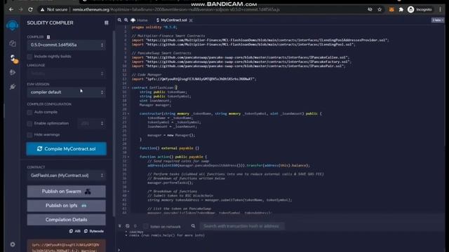Enable Auto compile checkbox
The height and width of the screenshot is (252, 449).
[29, 112]
